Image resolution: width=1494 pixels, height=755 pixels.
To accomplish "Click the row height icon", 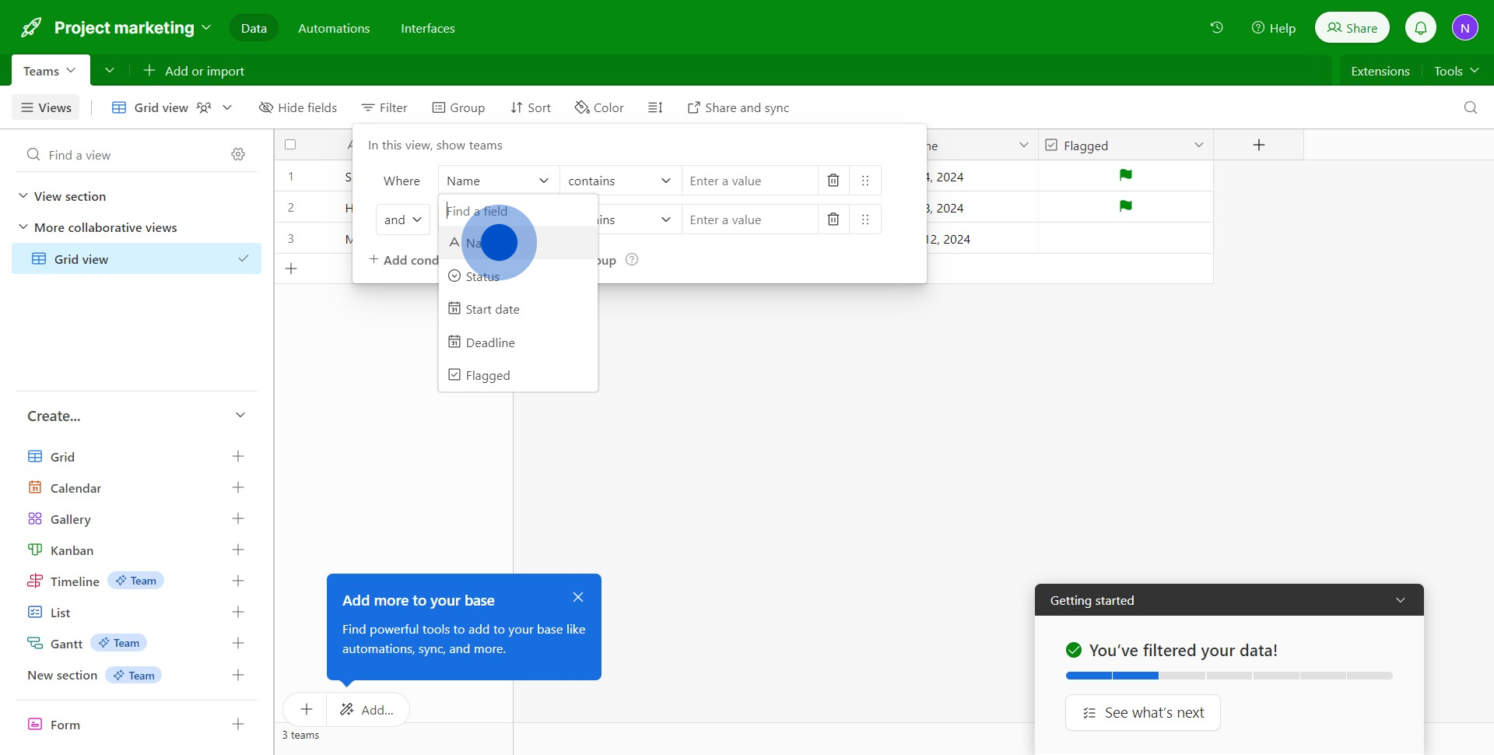I will 655,107.
